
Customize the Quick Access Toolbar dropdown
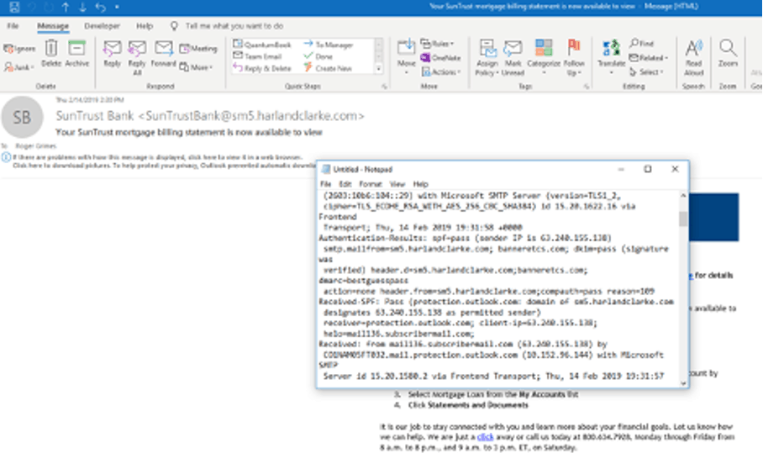(117, 7)
